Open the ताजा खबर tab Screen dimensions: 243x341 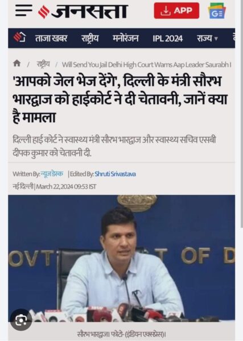[51, 39]
